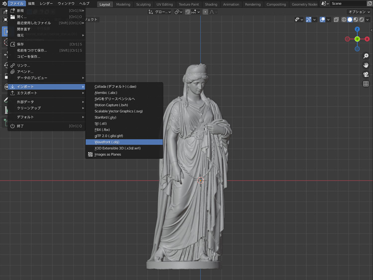
Task: Choose Wavefront (.obj) from import submenu
Action: [x=107, y=142]
